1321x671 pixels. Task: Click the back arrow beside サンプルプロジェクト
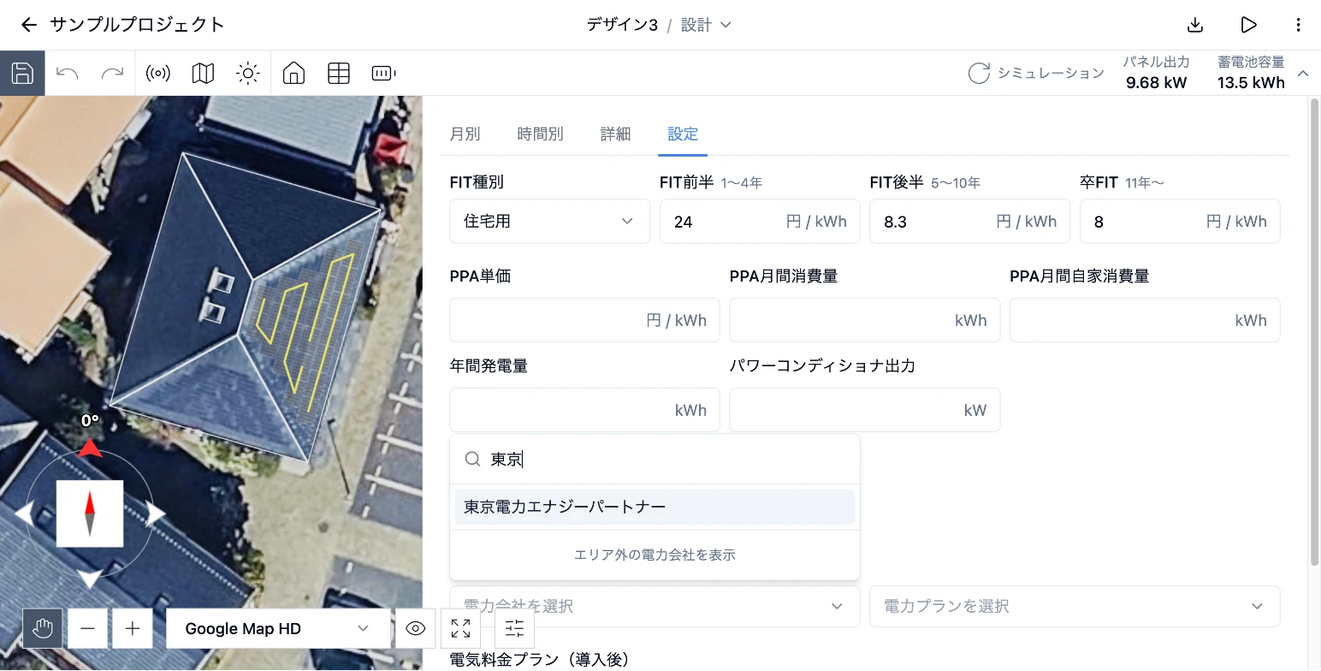tap(29, 25)
